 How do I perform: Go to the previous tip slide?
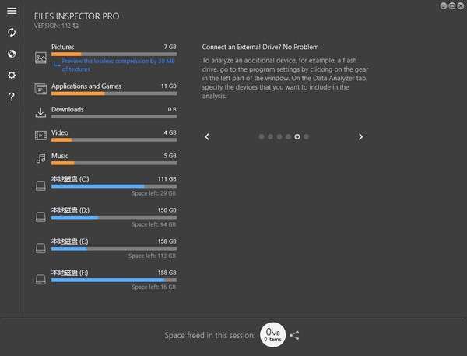tap(207, 136)
